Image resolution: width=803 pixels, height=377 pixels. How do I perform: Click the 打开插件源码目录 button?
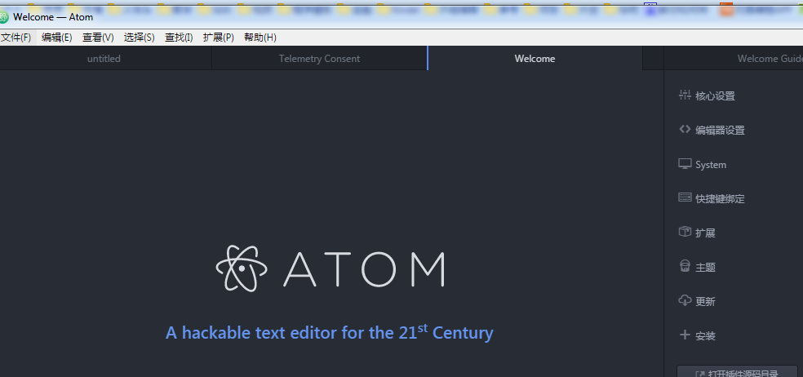[x=738, y=372]
